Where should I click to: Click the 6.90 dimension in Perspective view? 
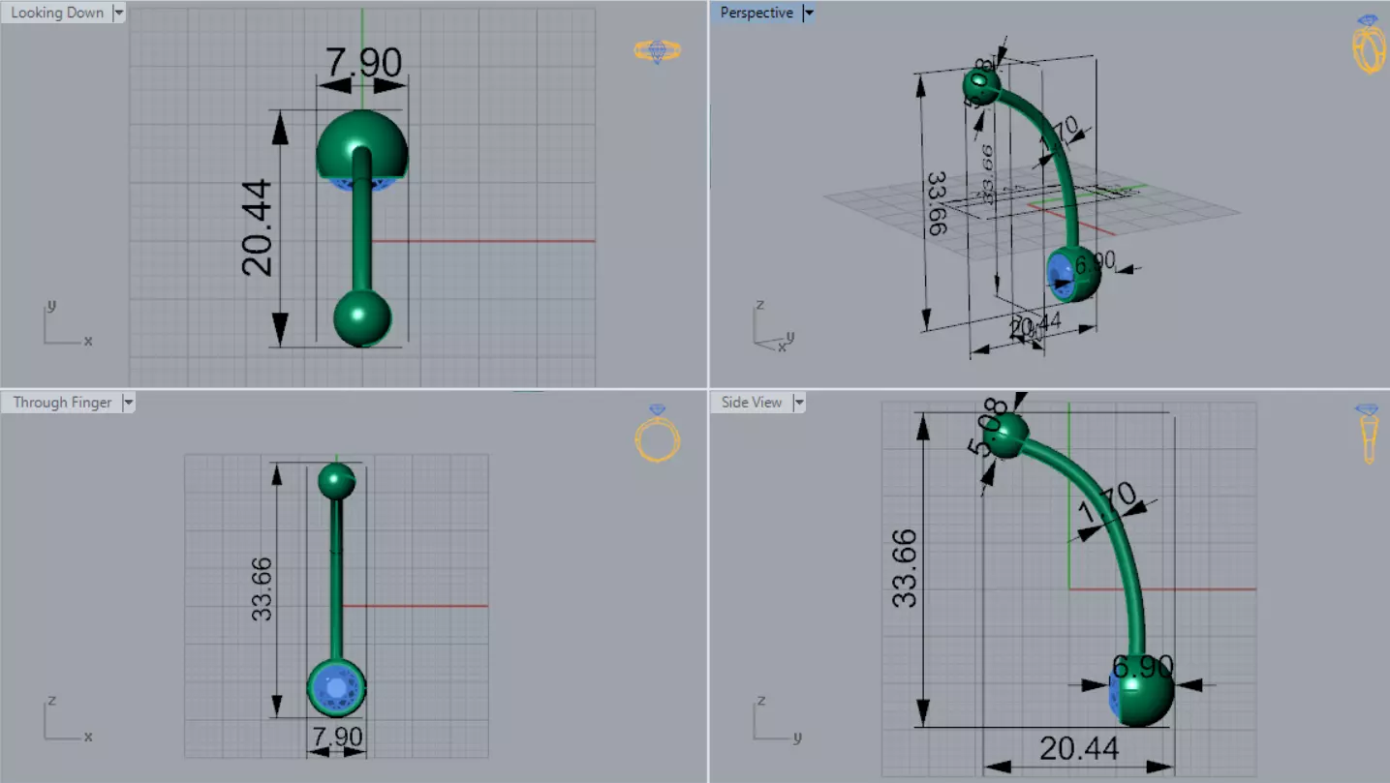point(1095,261)
